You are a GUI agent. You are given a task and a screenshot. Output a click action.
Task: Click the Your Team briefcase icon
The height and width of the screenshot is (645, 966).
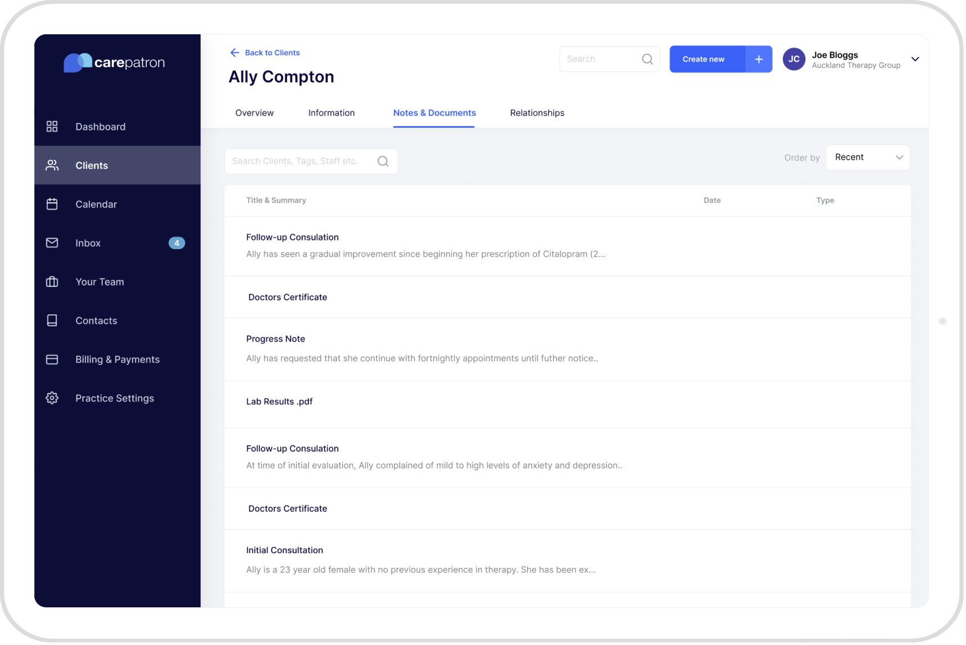pos(52,282)
